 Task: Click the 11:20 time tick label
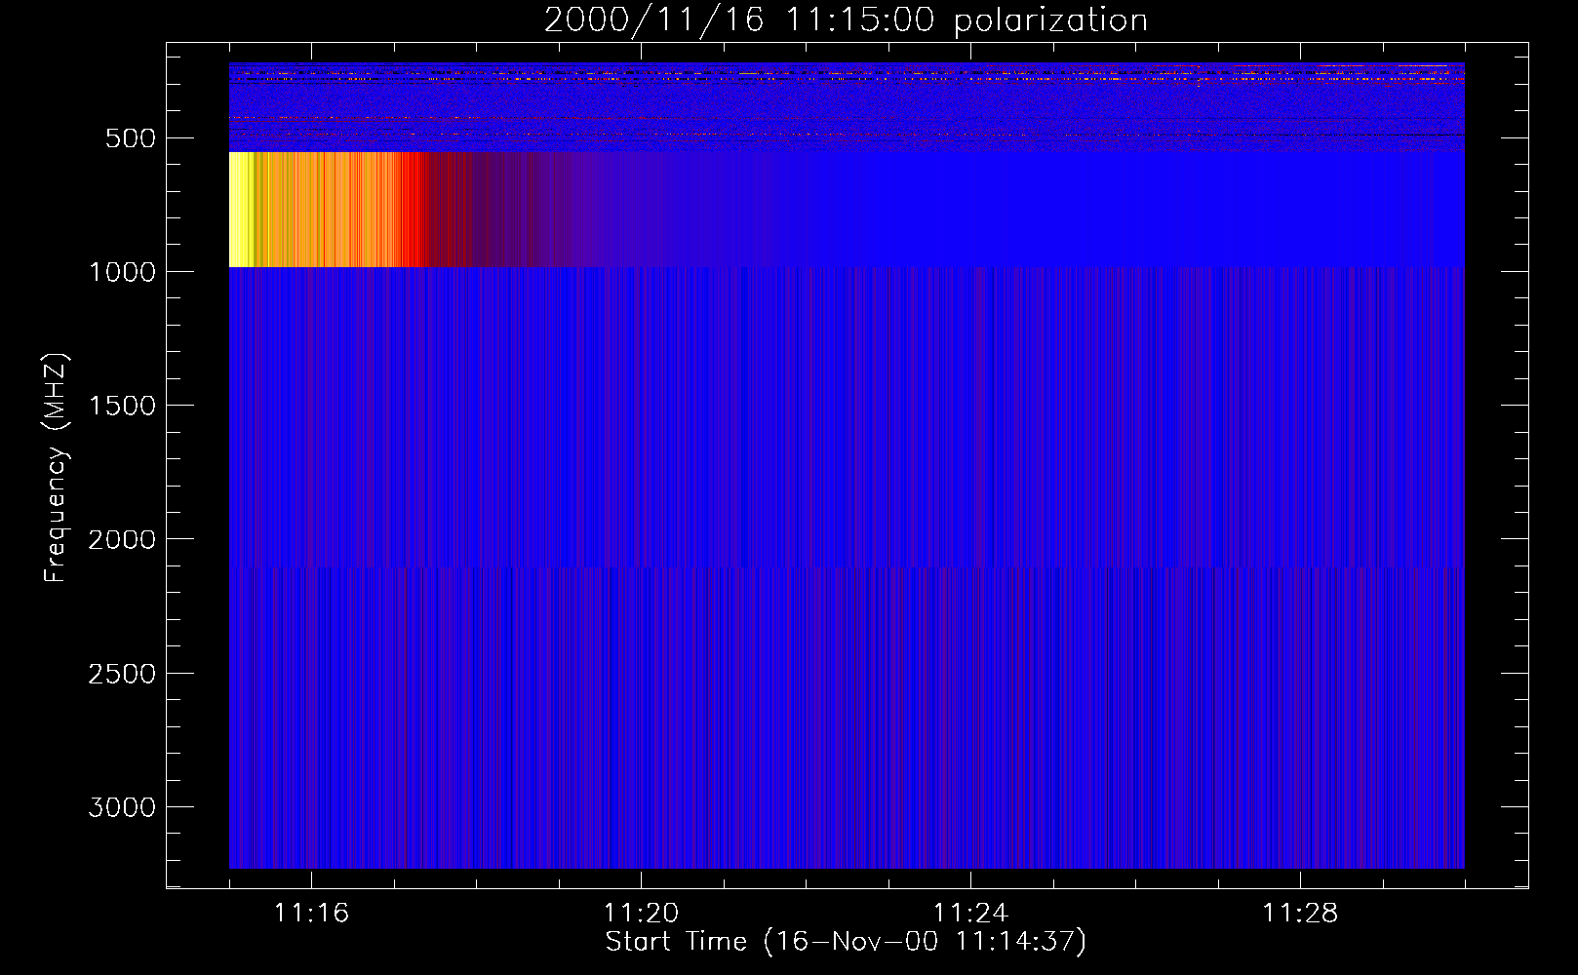click(x=641, y=914)
